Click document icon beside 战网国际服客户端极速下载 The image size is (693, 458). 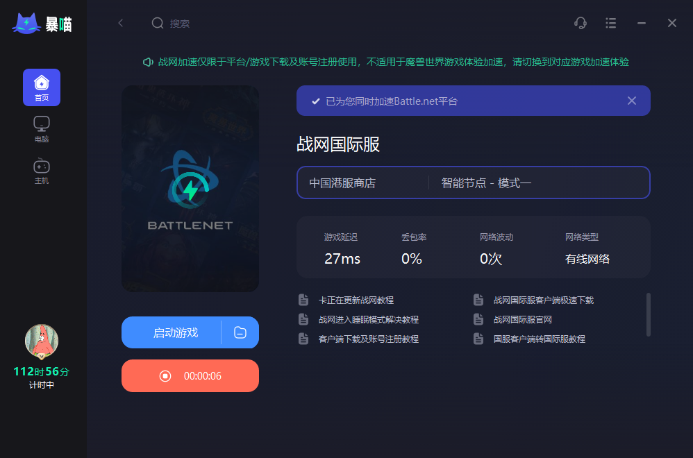click(478, 300)
